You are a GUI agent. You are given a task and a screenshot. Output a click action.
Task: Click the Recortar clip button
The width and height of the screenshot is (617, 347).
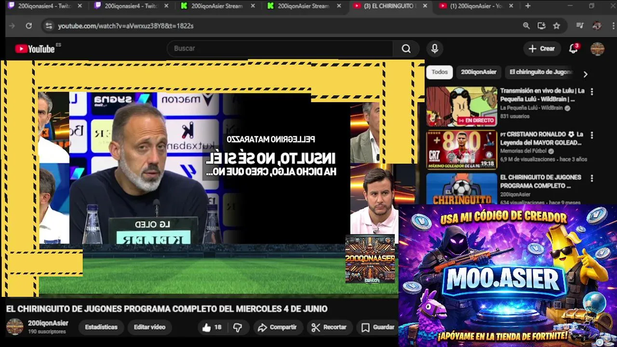[329, 327]
